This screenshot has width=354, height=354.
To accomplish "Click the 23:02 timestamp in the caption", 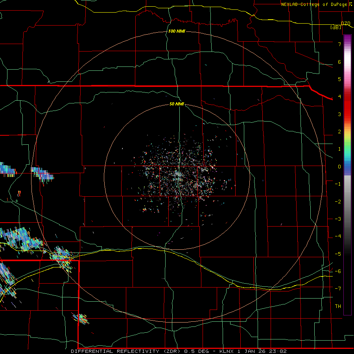I will tap(279, 351).
